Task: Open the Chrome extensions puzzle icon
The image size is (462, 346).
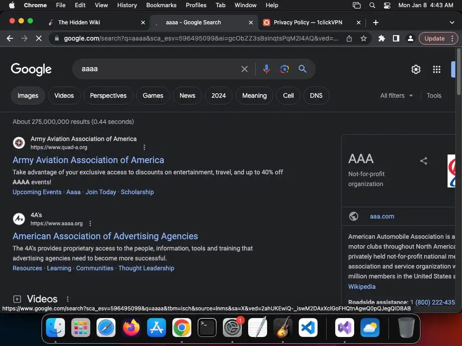Action: click(382, 38)
